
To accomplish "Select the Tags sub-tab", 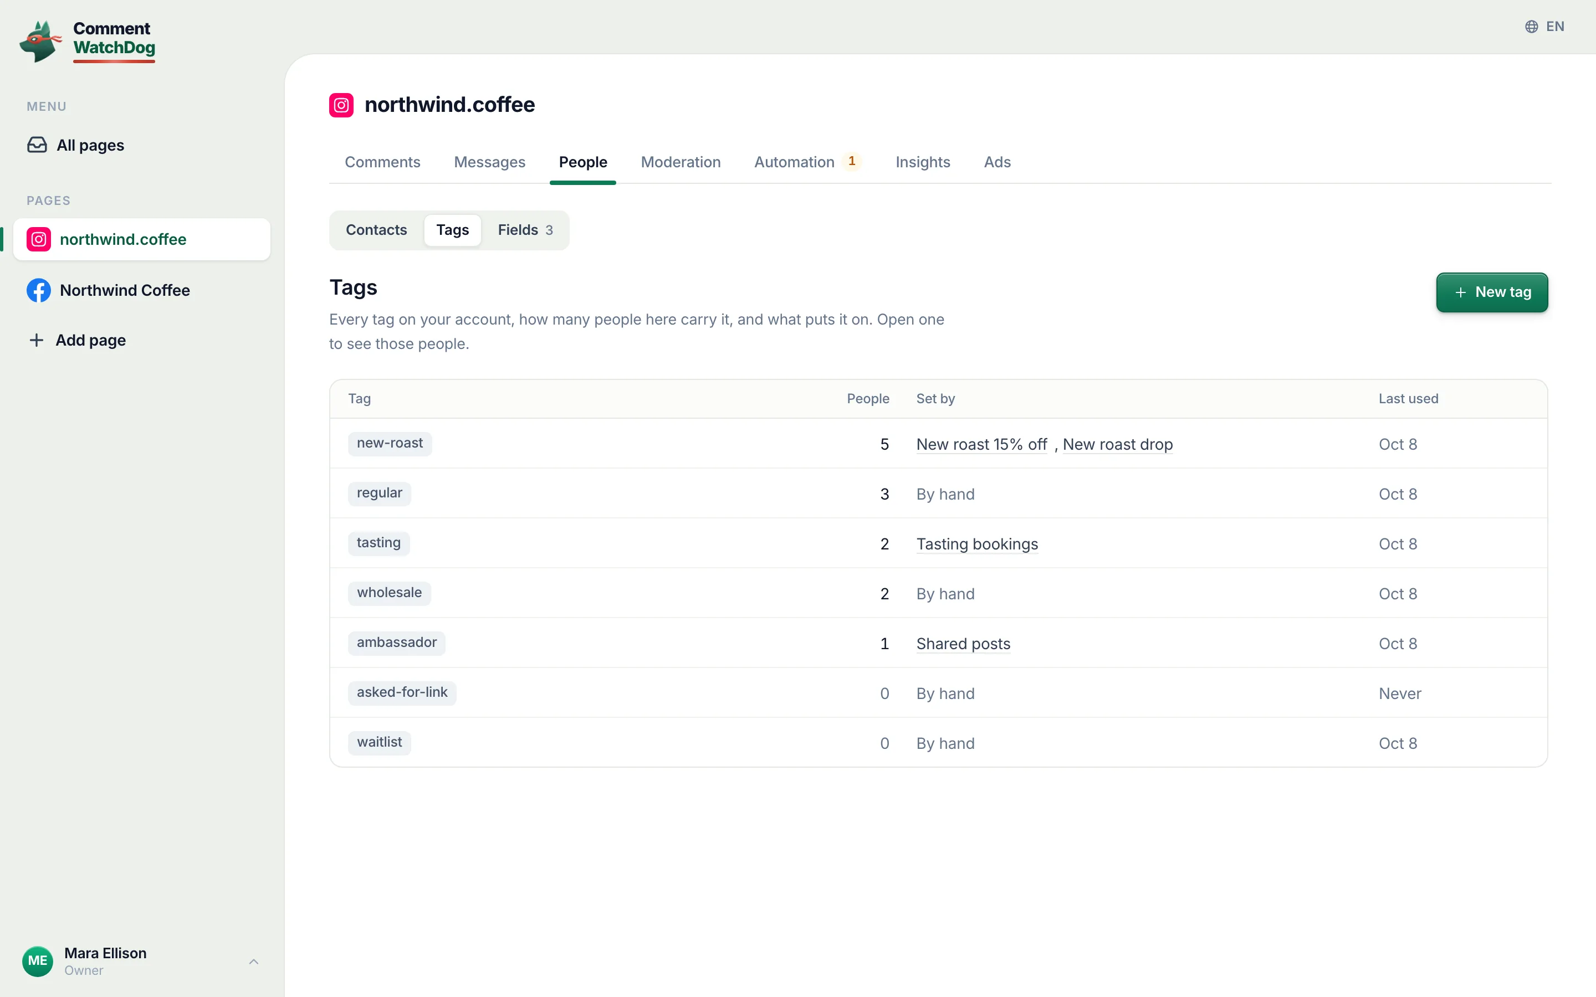I will pyautogui.click(x=452, y=230).
